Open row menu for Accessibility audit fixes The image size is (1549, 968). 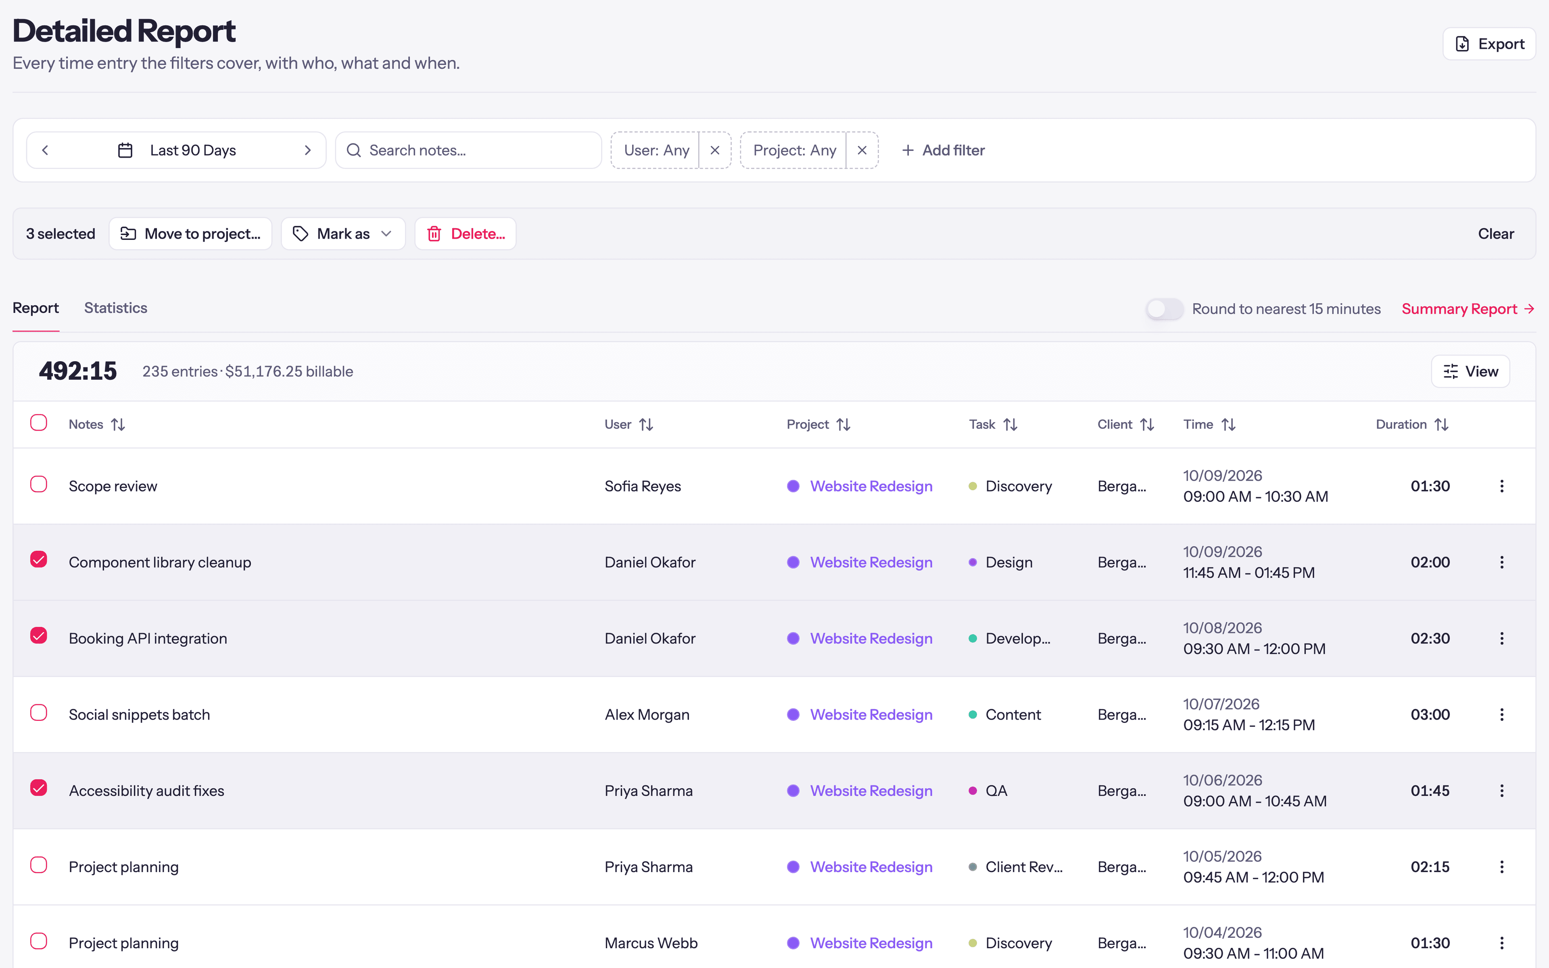tap(1501, 791)
